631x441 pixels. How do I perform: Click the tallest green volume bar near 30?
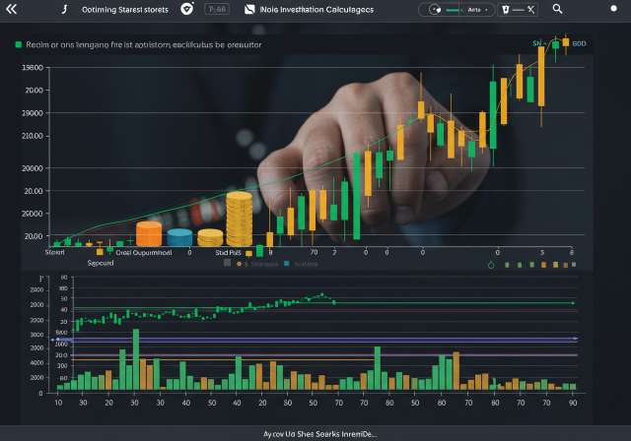tap(135, 360)
